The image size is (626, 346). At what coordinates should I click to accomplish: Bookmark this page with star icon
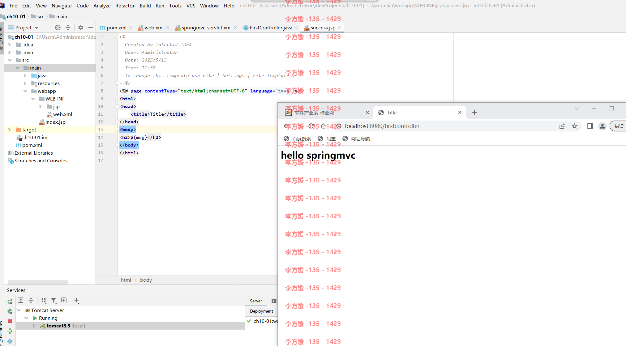(575, 126)
